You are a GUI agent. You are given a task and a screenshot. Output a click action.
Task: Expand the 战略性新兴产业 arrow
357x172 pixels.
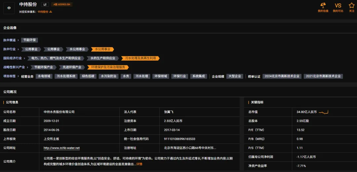coord(27,68)
